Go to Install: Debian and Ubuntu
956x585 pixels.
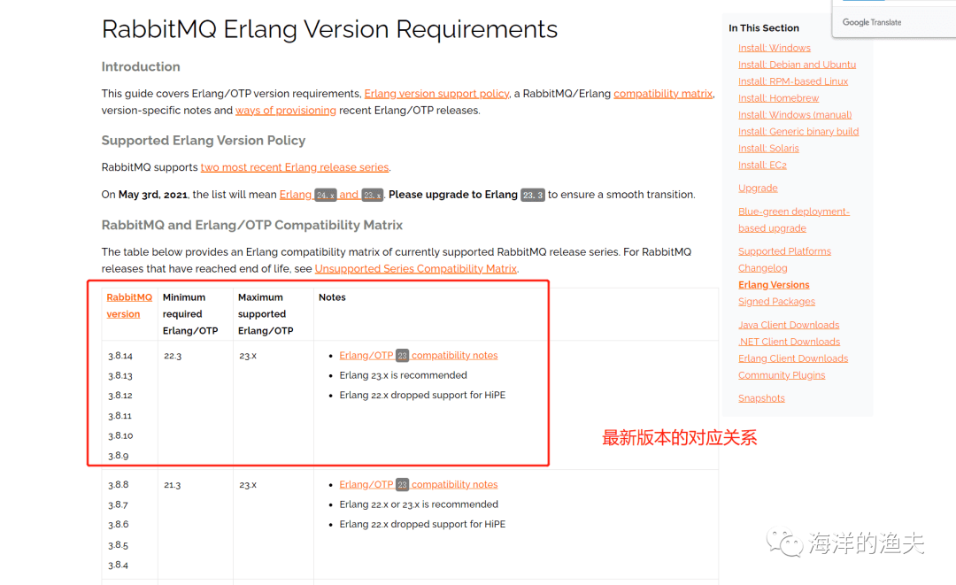pyautogui.click(x=797, y=65)
